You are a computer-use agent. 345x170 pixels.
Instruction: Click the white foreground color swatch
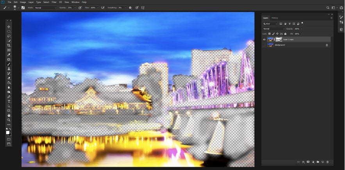[x=8, y=133]
